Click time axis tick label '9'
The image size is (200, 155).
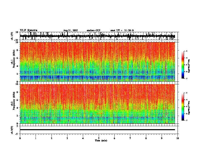click(162, 138)
